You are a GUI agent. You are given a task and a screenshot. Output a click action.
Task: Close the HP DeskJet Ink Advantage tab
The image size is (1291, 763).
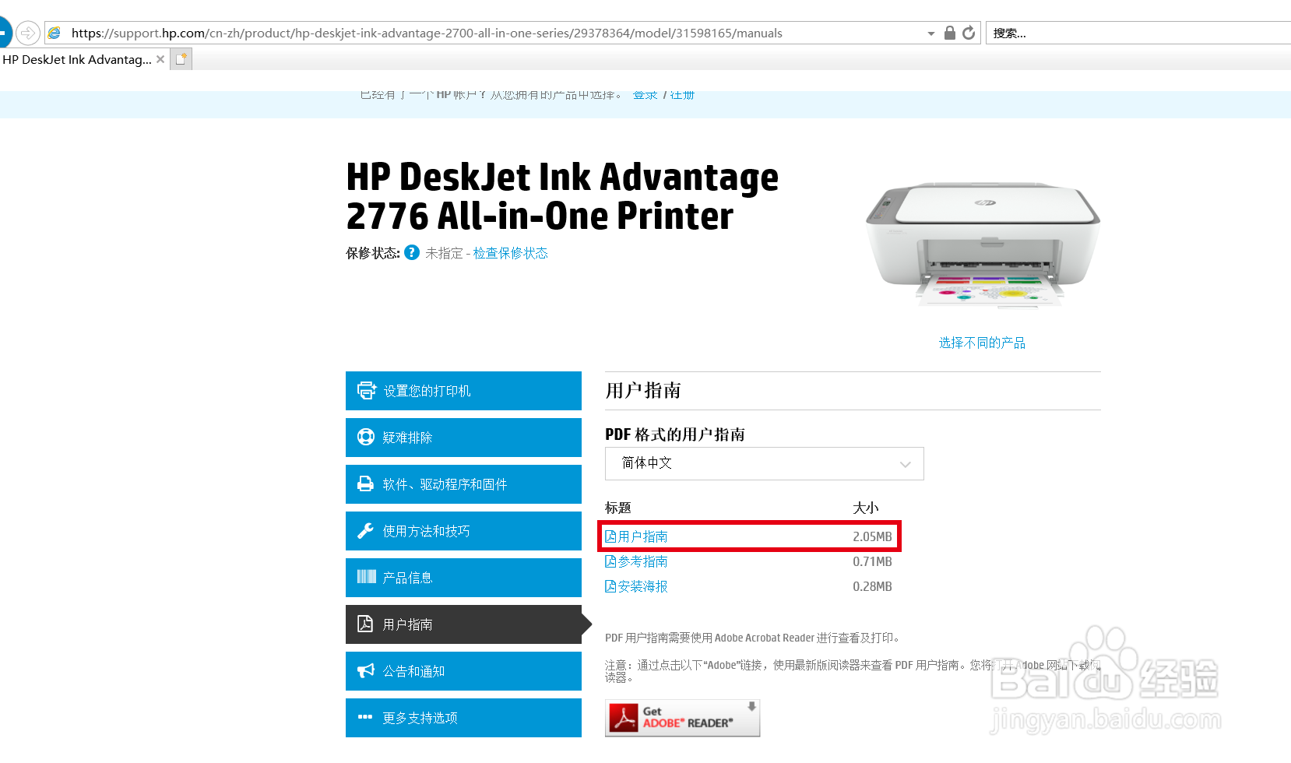point(160,59)
